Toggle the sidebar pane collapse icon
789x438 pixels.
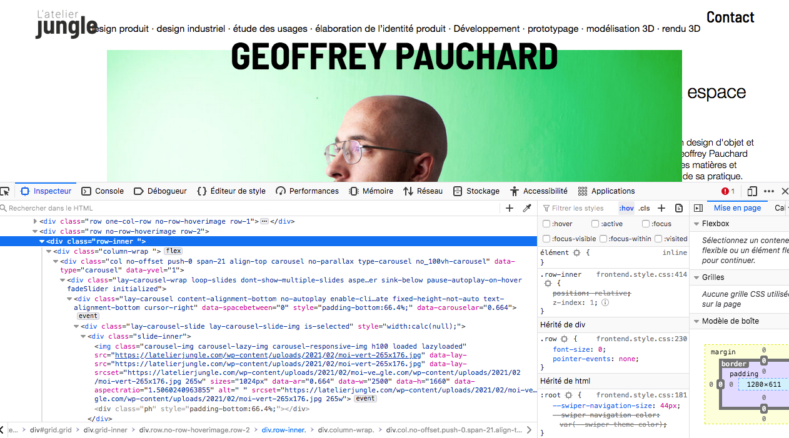click(698, 208)
